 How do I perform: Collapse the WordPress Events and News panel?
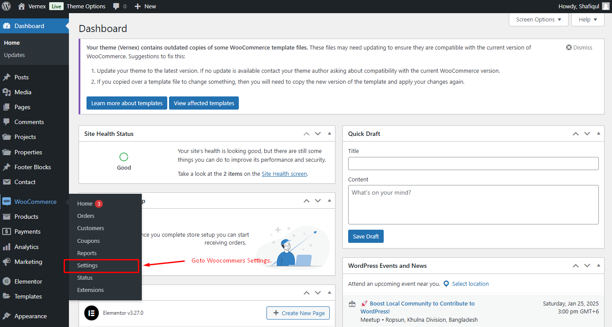tap(598, 266)
